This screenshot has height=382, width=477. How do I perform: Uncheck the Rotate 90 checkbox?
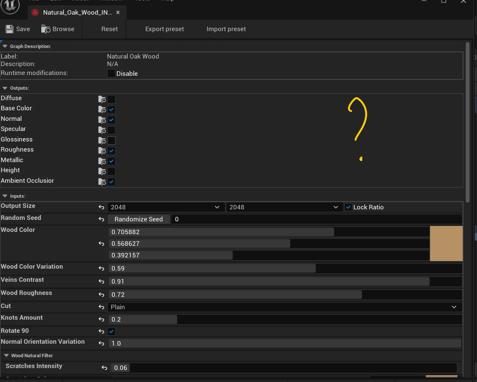coord(111,331)
